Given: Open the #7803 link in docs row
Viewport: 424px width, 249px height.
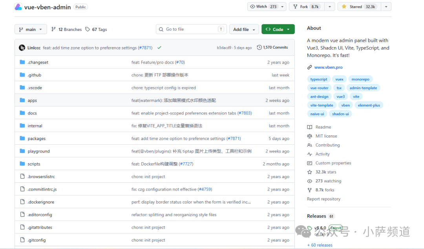Looking at the screenshot, I should pos(245,113).
